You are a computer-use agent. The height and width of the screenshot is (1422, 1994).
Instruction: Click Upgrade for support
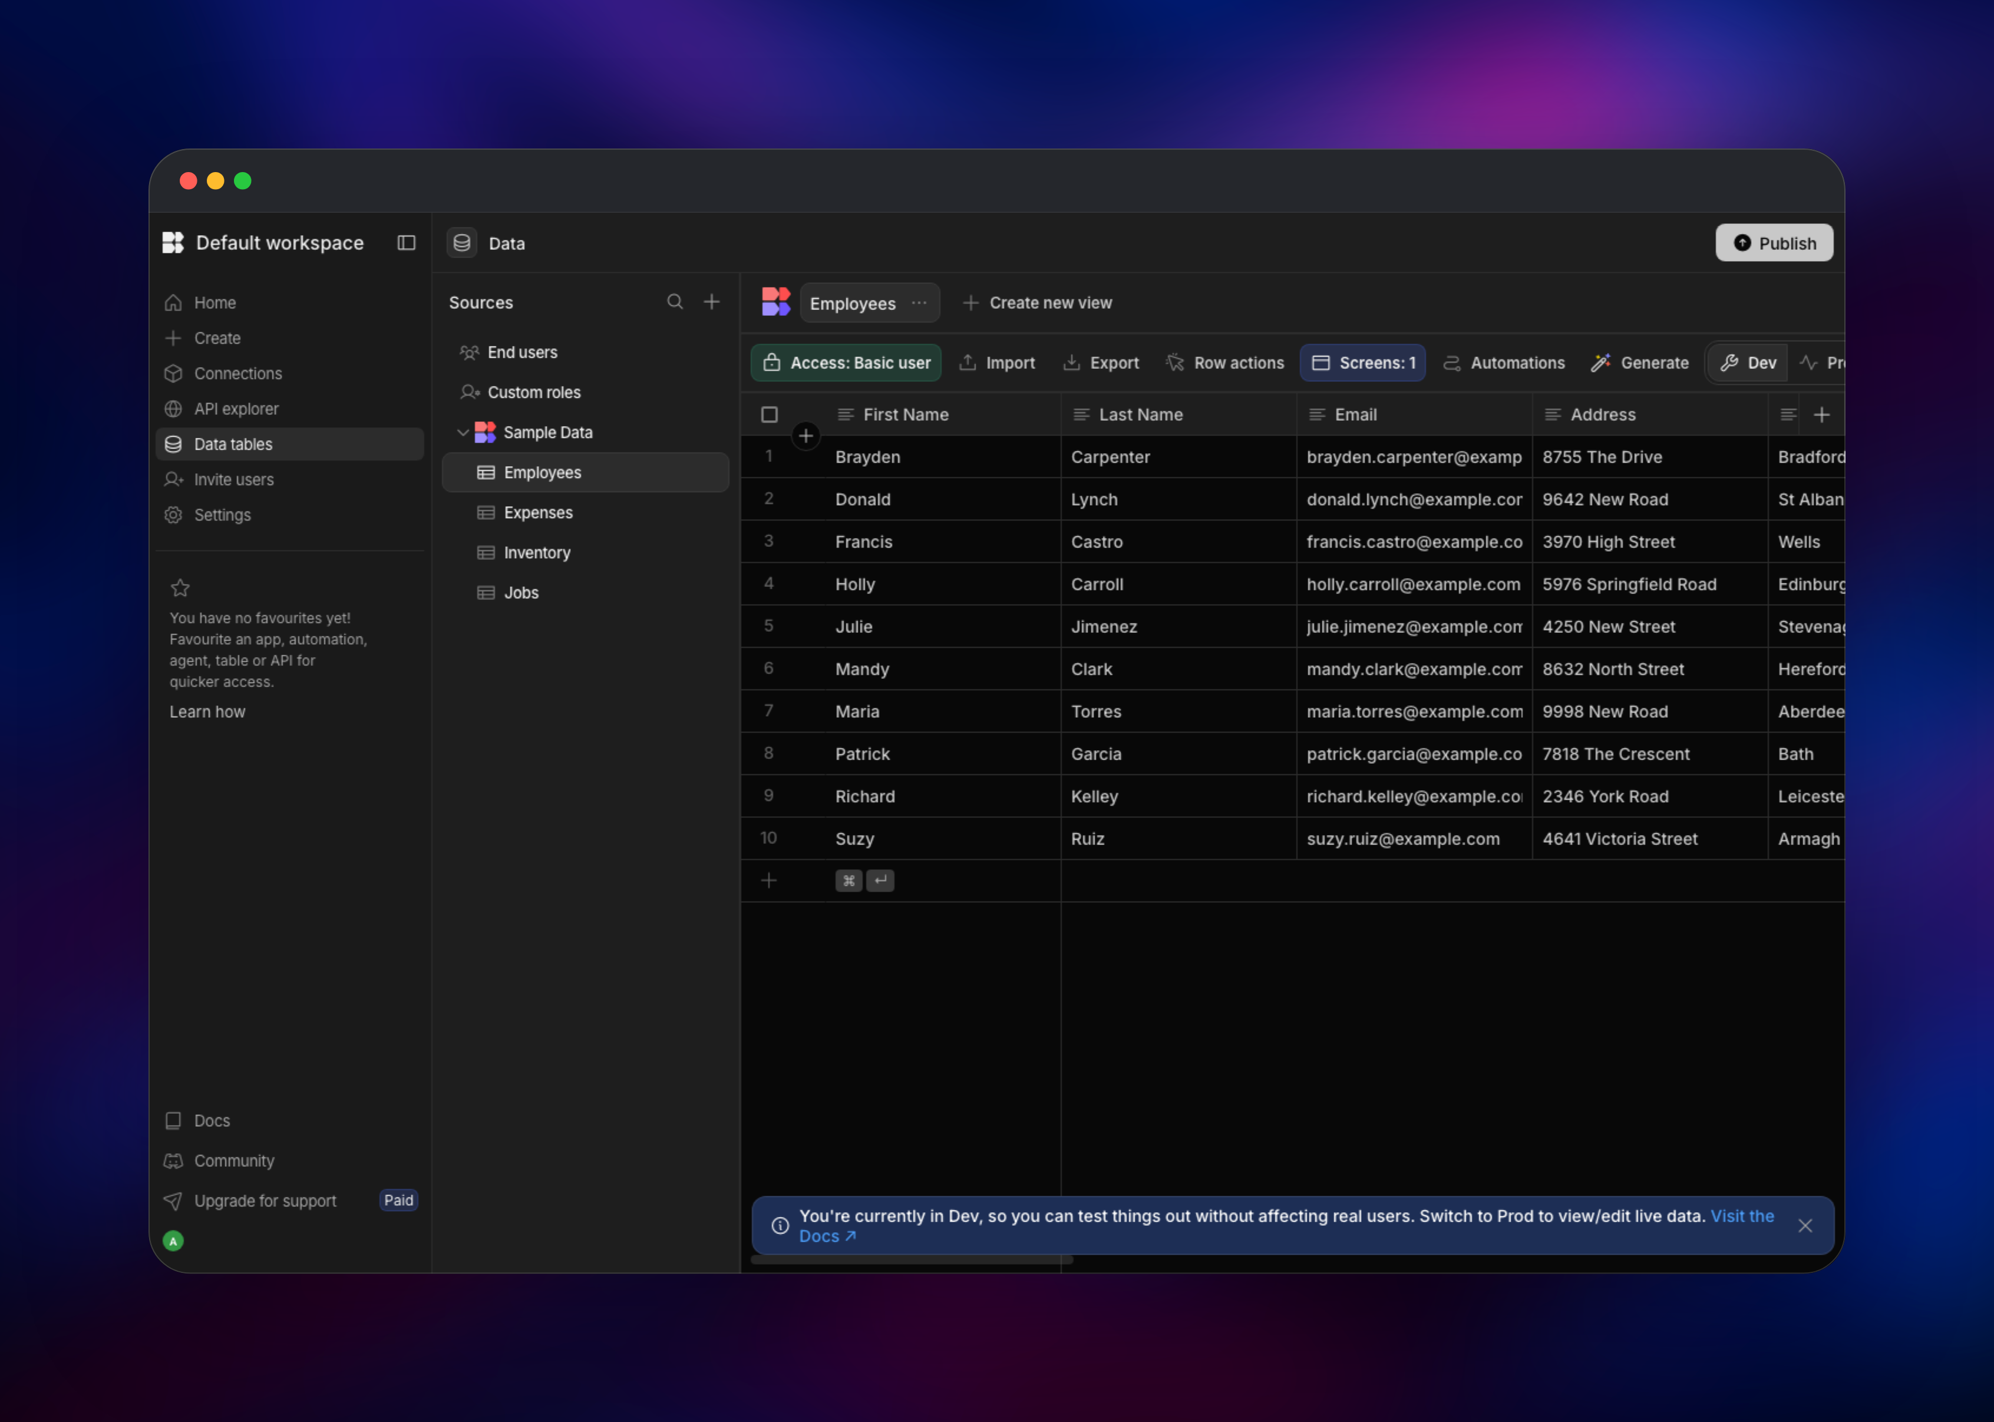click(x=265, y=1202)
